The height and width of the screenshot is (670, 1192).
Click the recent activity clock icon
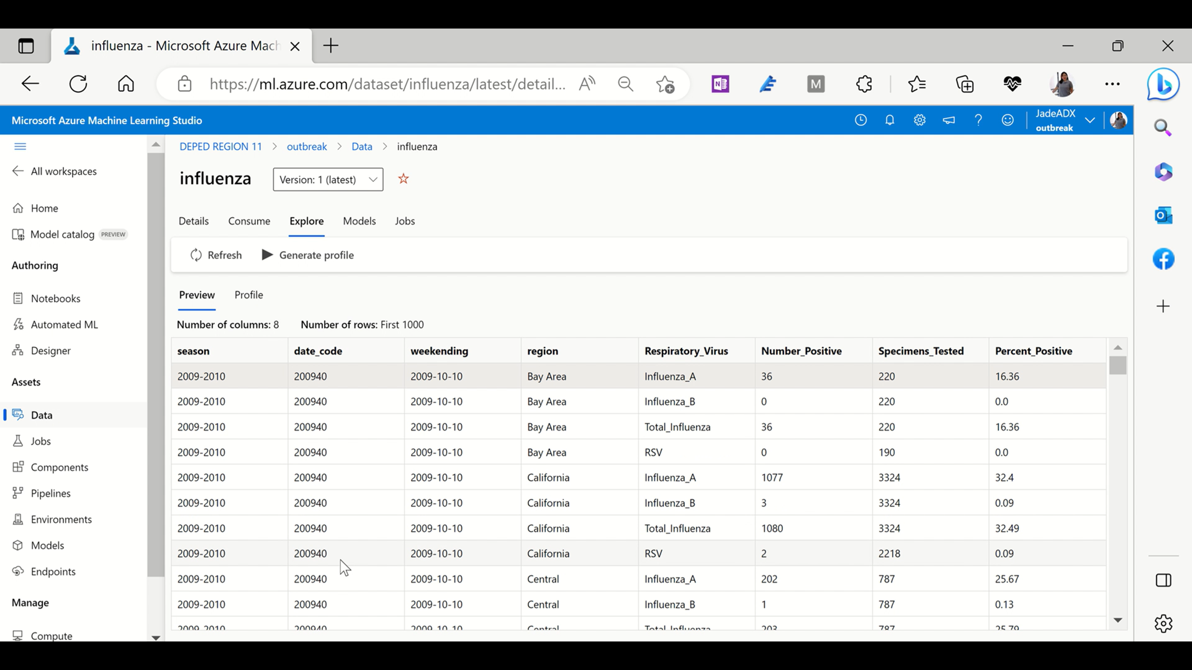coord(860,120)
